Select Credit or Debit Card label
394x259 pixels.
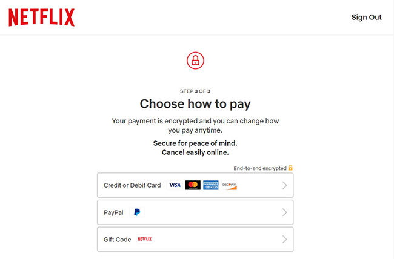tap(132, 185)
